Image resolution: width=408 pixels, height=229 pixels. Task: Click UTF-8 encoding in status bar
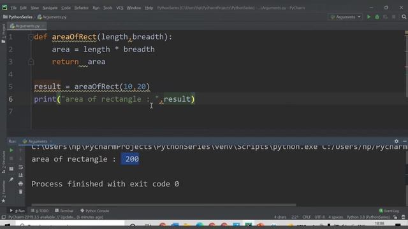tap(319, 217)
